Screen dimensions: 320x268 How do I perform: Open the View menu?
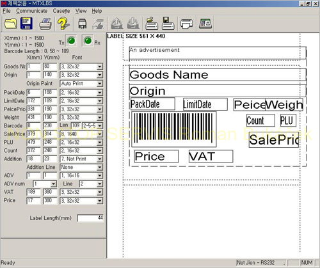[81, 11]
